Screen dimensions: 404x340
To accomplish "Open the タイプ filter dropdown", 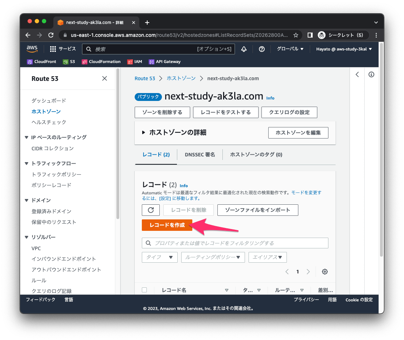I will pos(159,257).
